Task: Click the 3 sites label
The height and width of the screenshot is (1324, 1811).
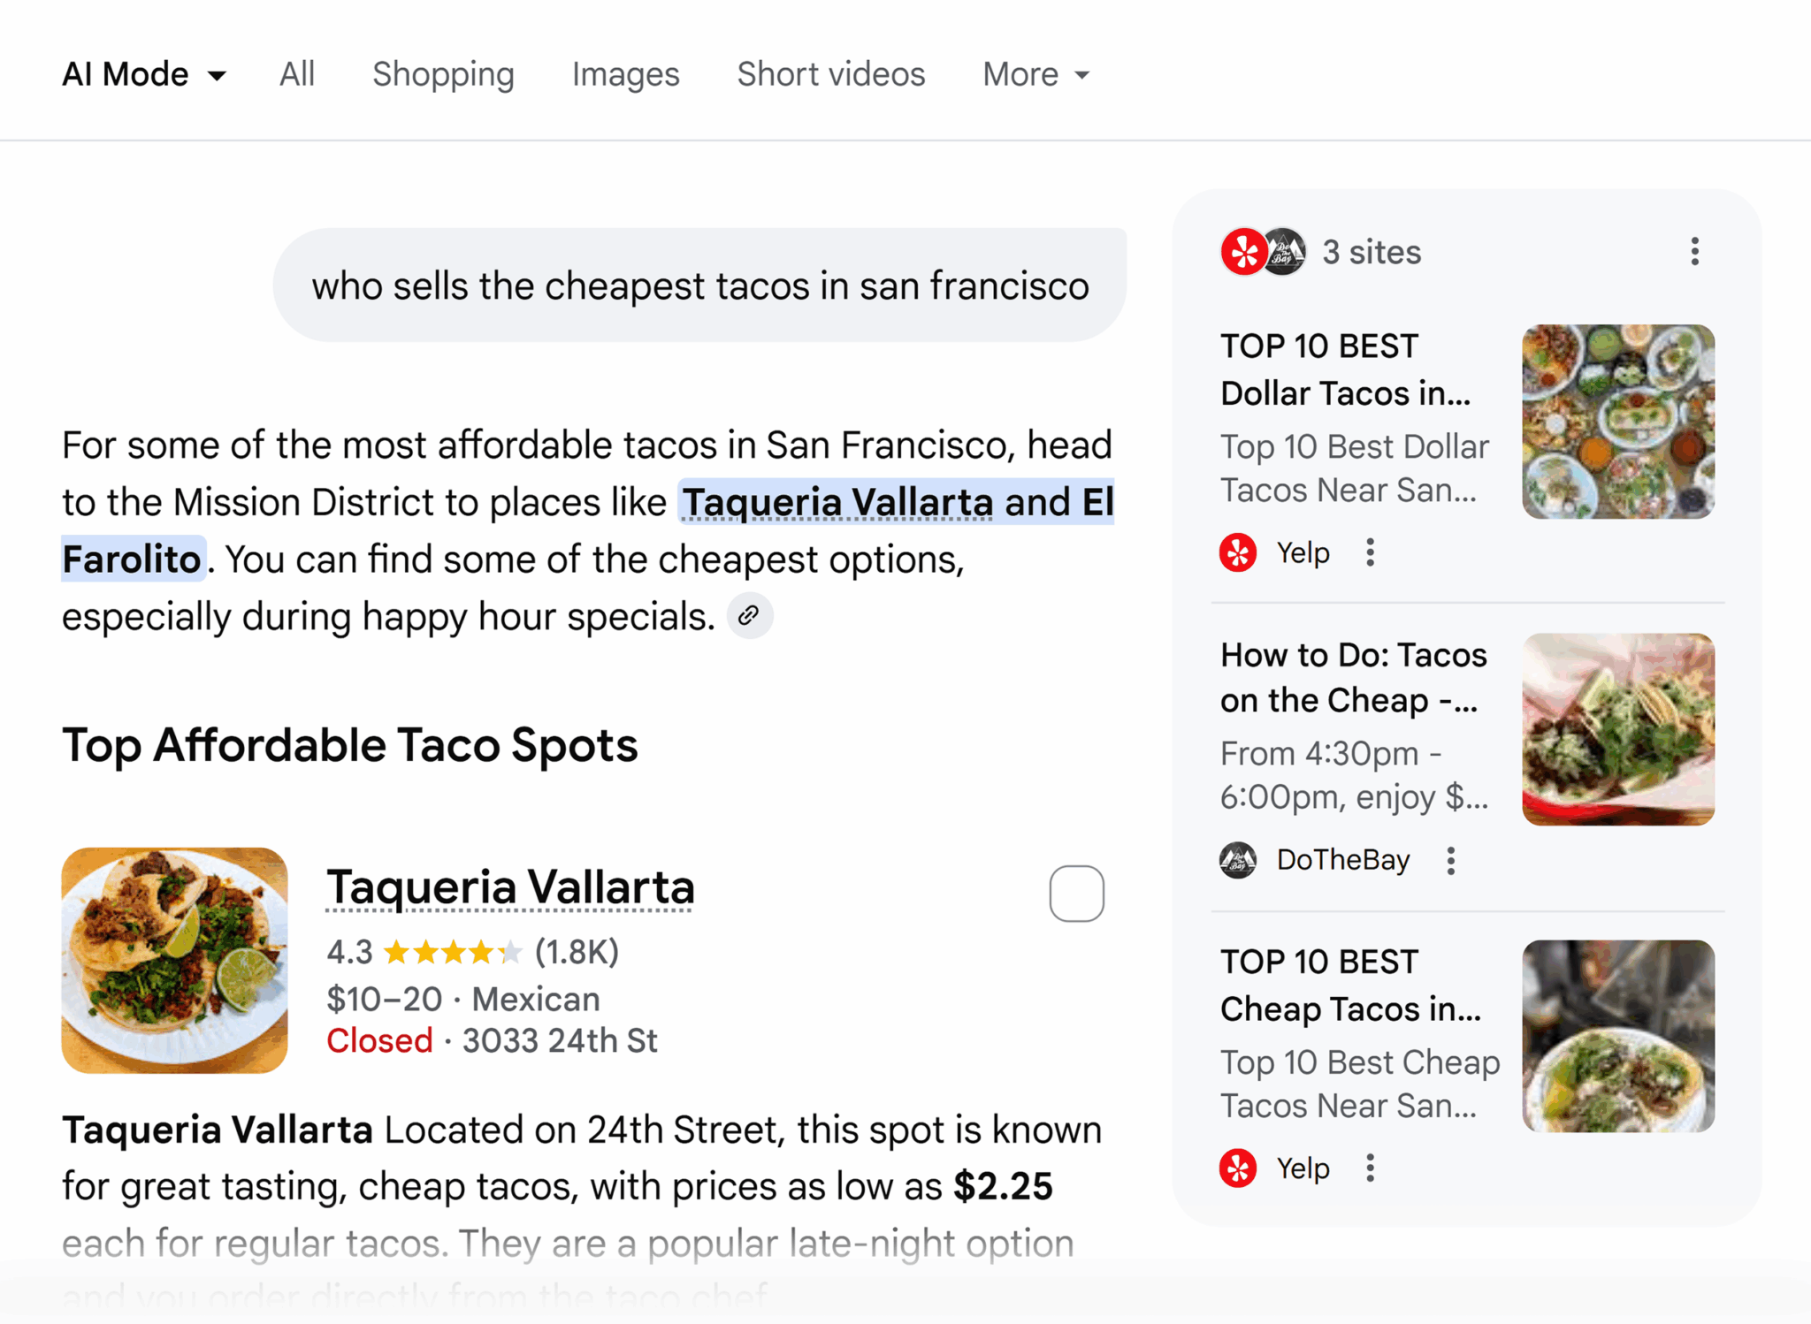Action: point(1372,252)
